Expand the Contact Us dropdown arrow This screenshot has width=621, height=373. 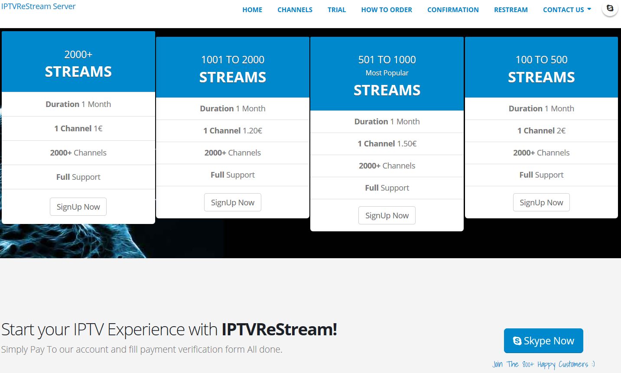coord(589,9)
